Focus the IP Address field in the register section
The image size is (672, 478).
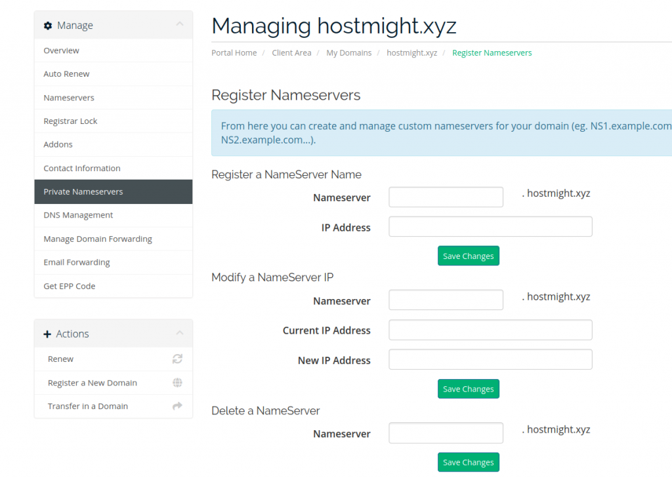tap(490, 227)
